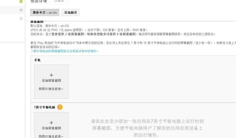Click 将图片拖至此处 text in the 手机 box
The height and width of the screenshot is (138, 236).
(x=51, y=89)
